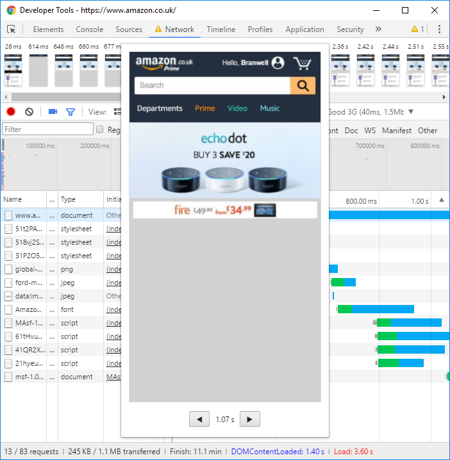Screen dimensions: 450x460
Task: Select the list view icon beside View
Action: pyautogui.click(x=117, y=111)
